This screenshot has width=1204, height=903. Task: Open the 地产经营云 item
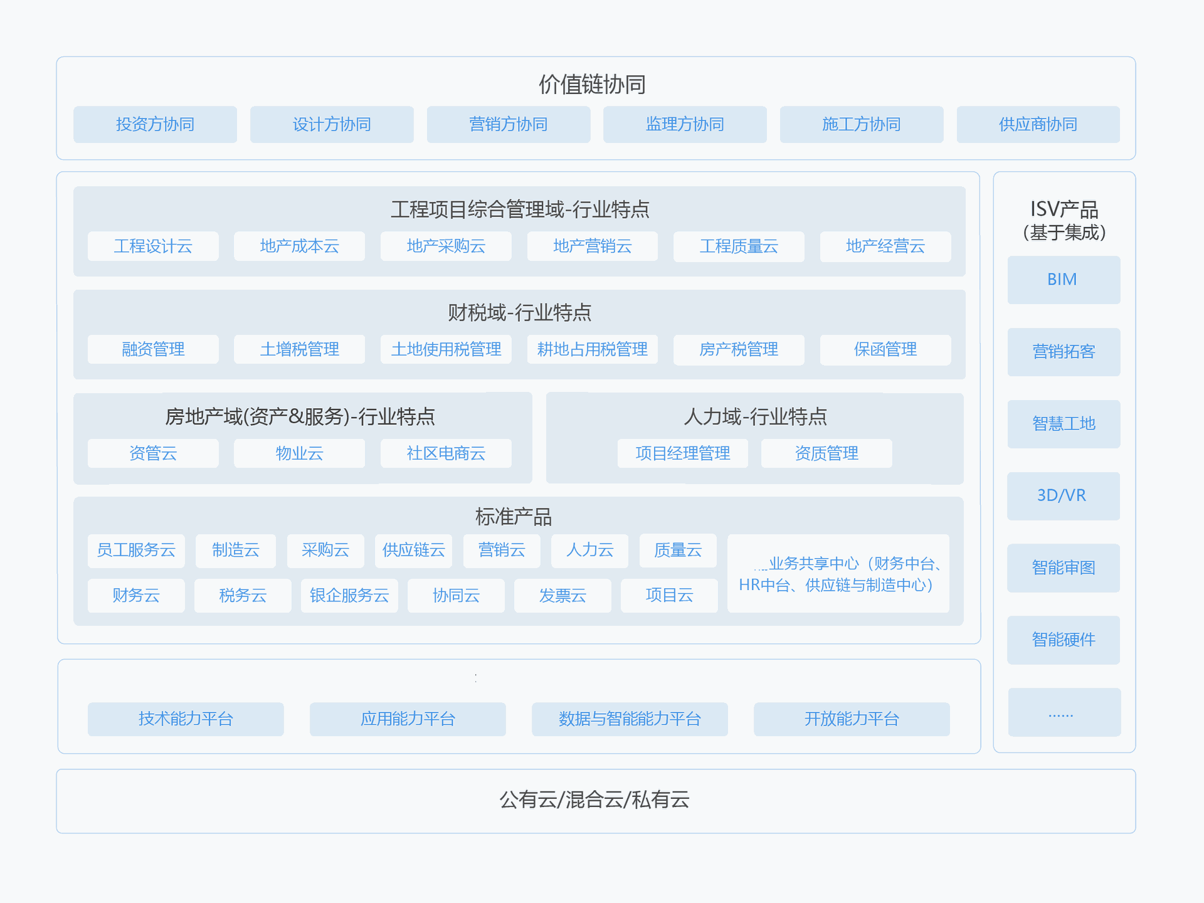click(885, 246)
